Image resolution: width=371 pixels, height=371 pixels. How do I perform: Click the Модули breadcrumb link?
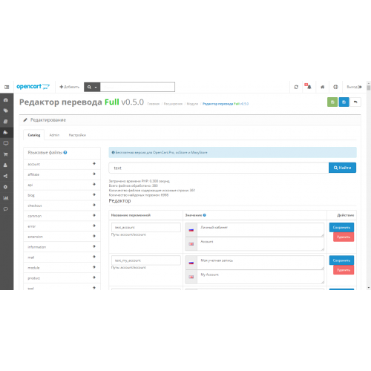(192, 104)
